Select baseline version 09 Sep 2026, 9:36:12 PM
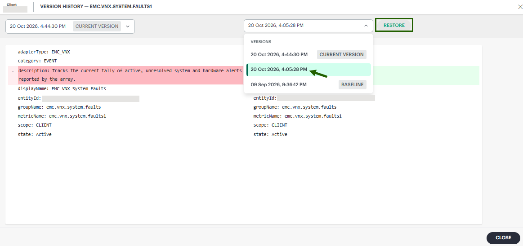This screenshot has height=246, width=523. 308,84
